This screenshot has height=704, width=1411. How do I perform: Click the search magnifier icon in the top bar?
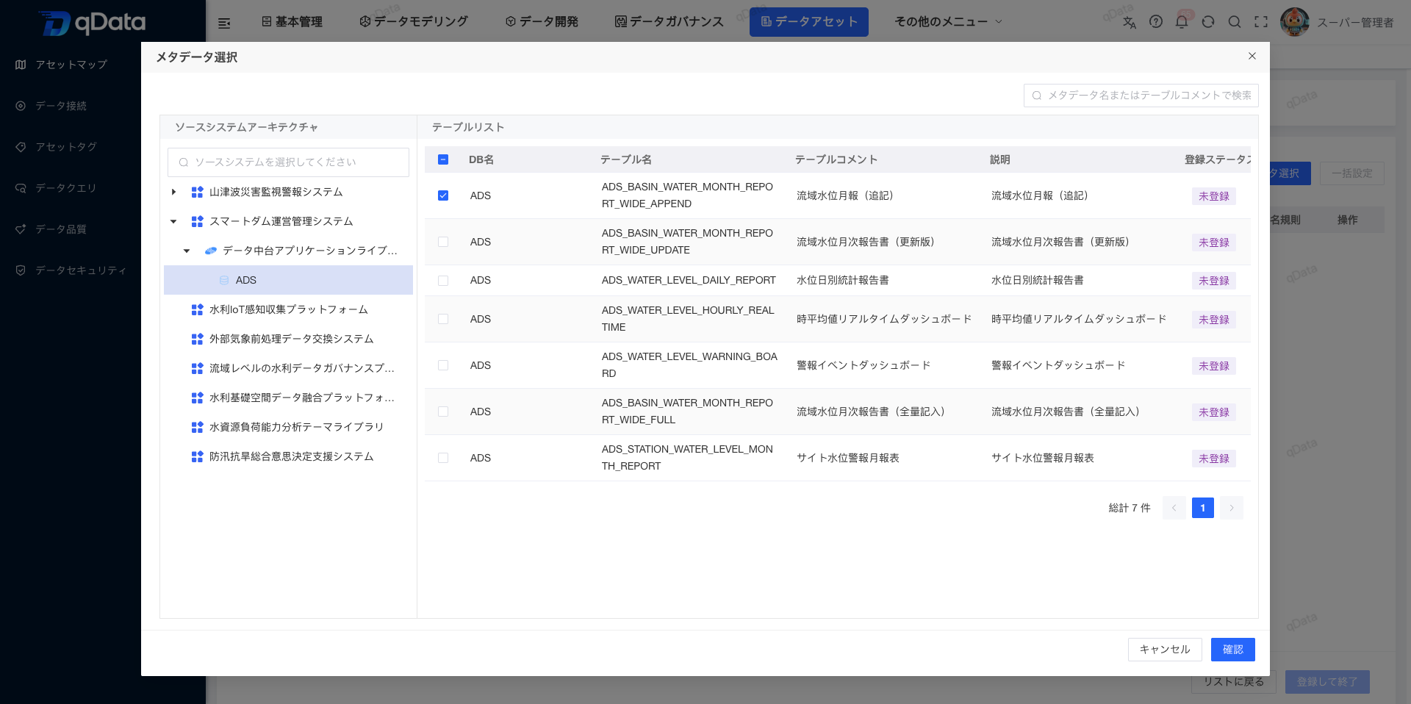pyautogui.click(x=1235, y=22)
